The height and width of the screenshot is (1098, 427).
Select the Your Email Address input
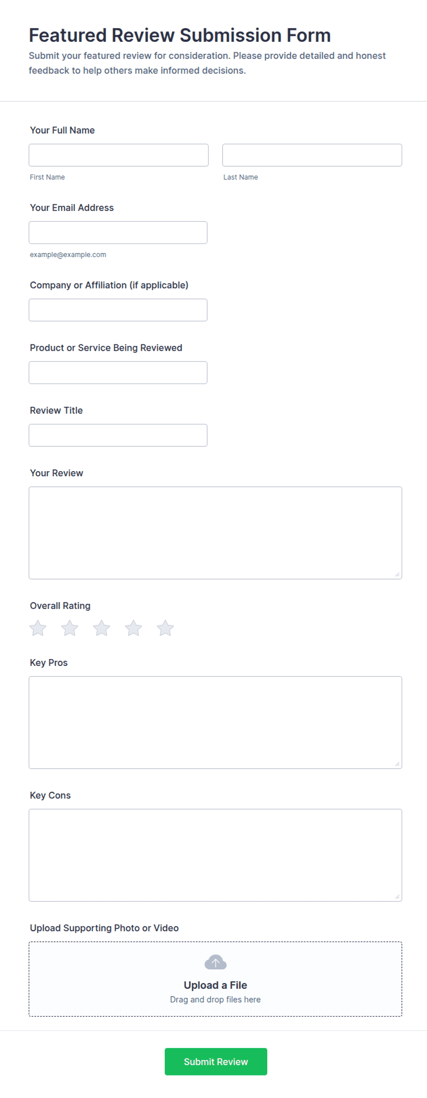click(x=118, y=232)
